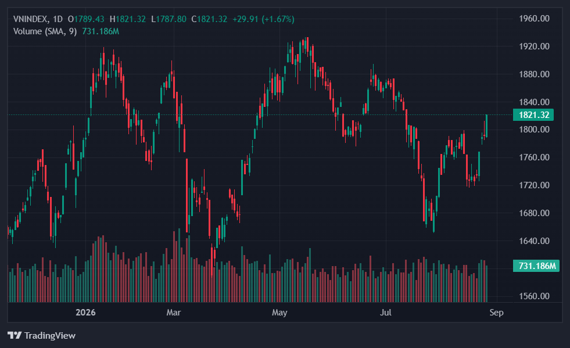This screenshot has height=348, width=570.
Task: Click the 1960.00 price axis label
Action: click(534, 19)
